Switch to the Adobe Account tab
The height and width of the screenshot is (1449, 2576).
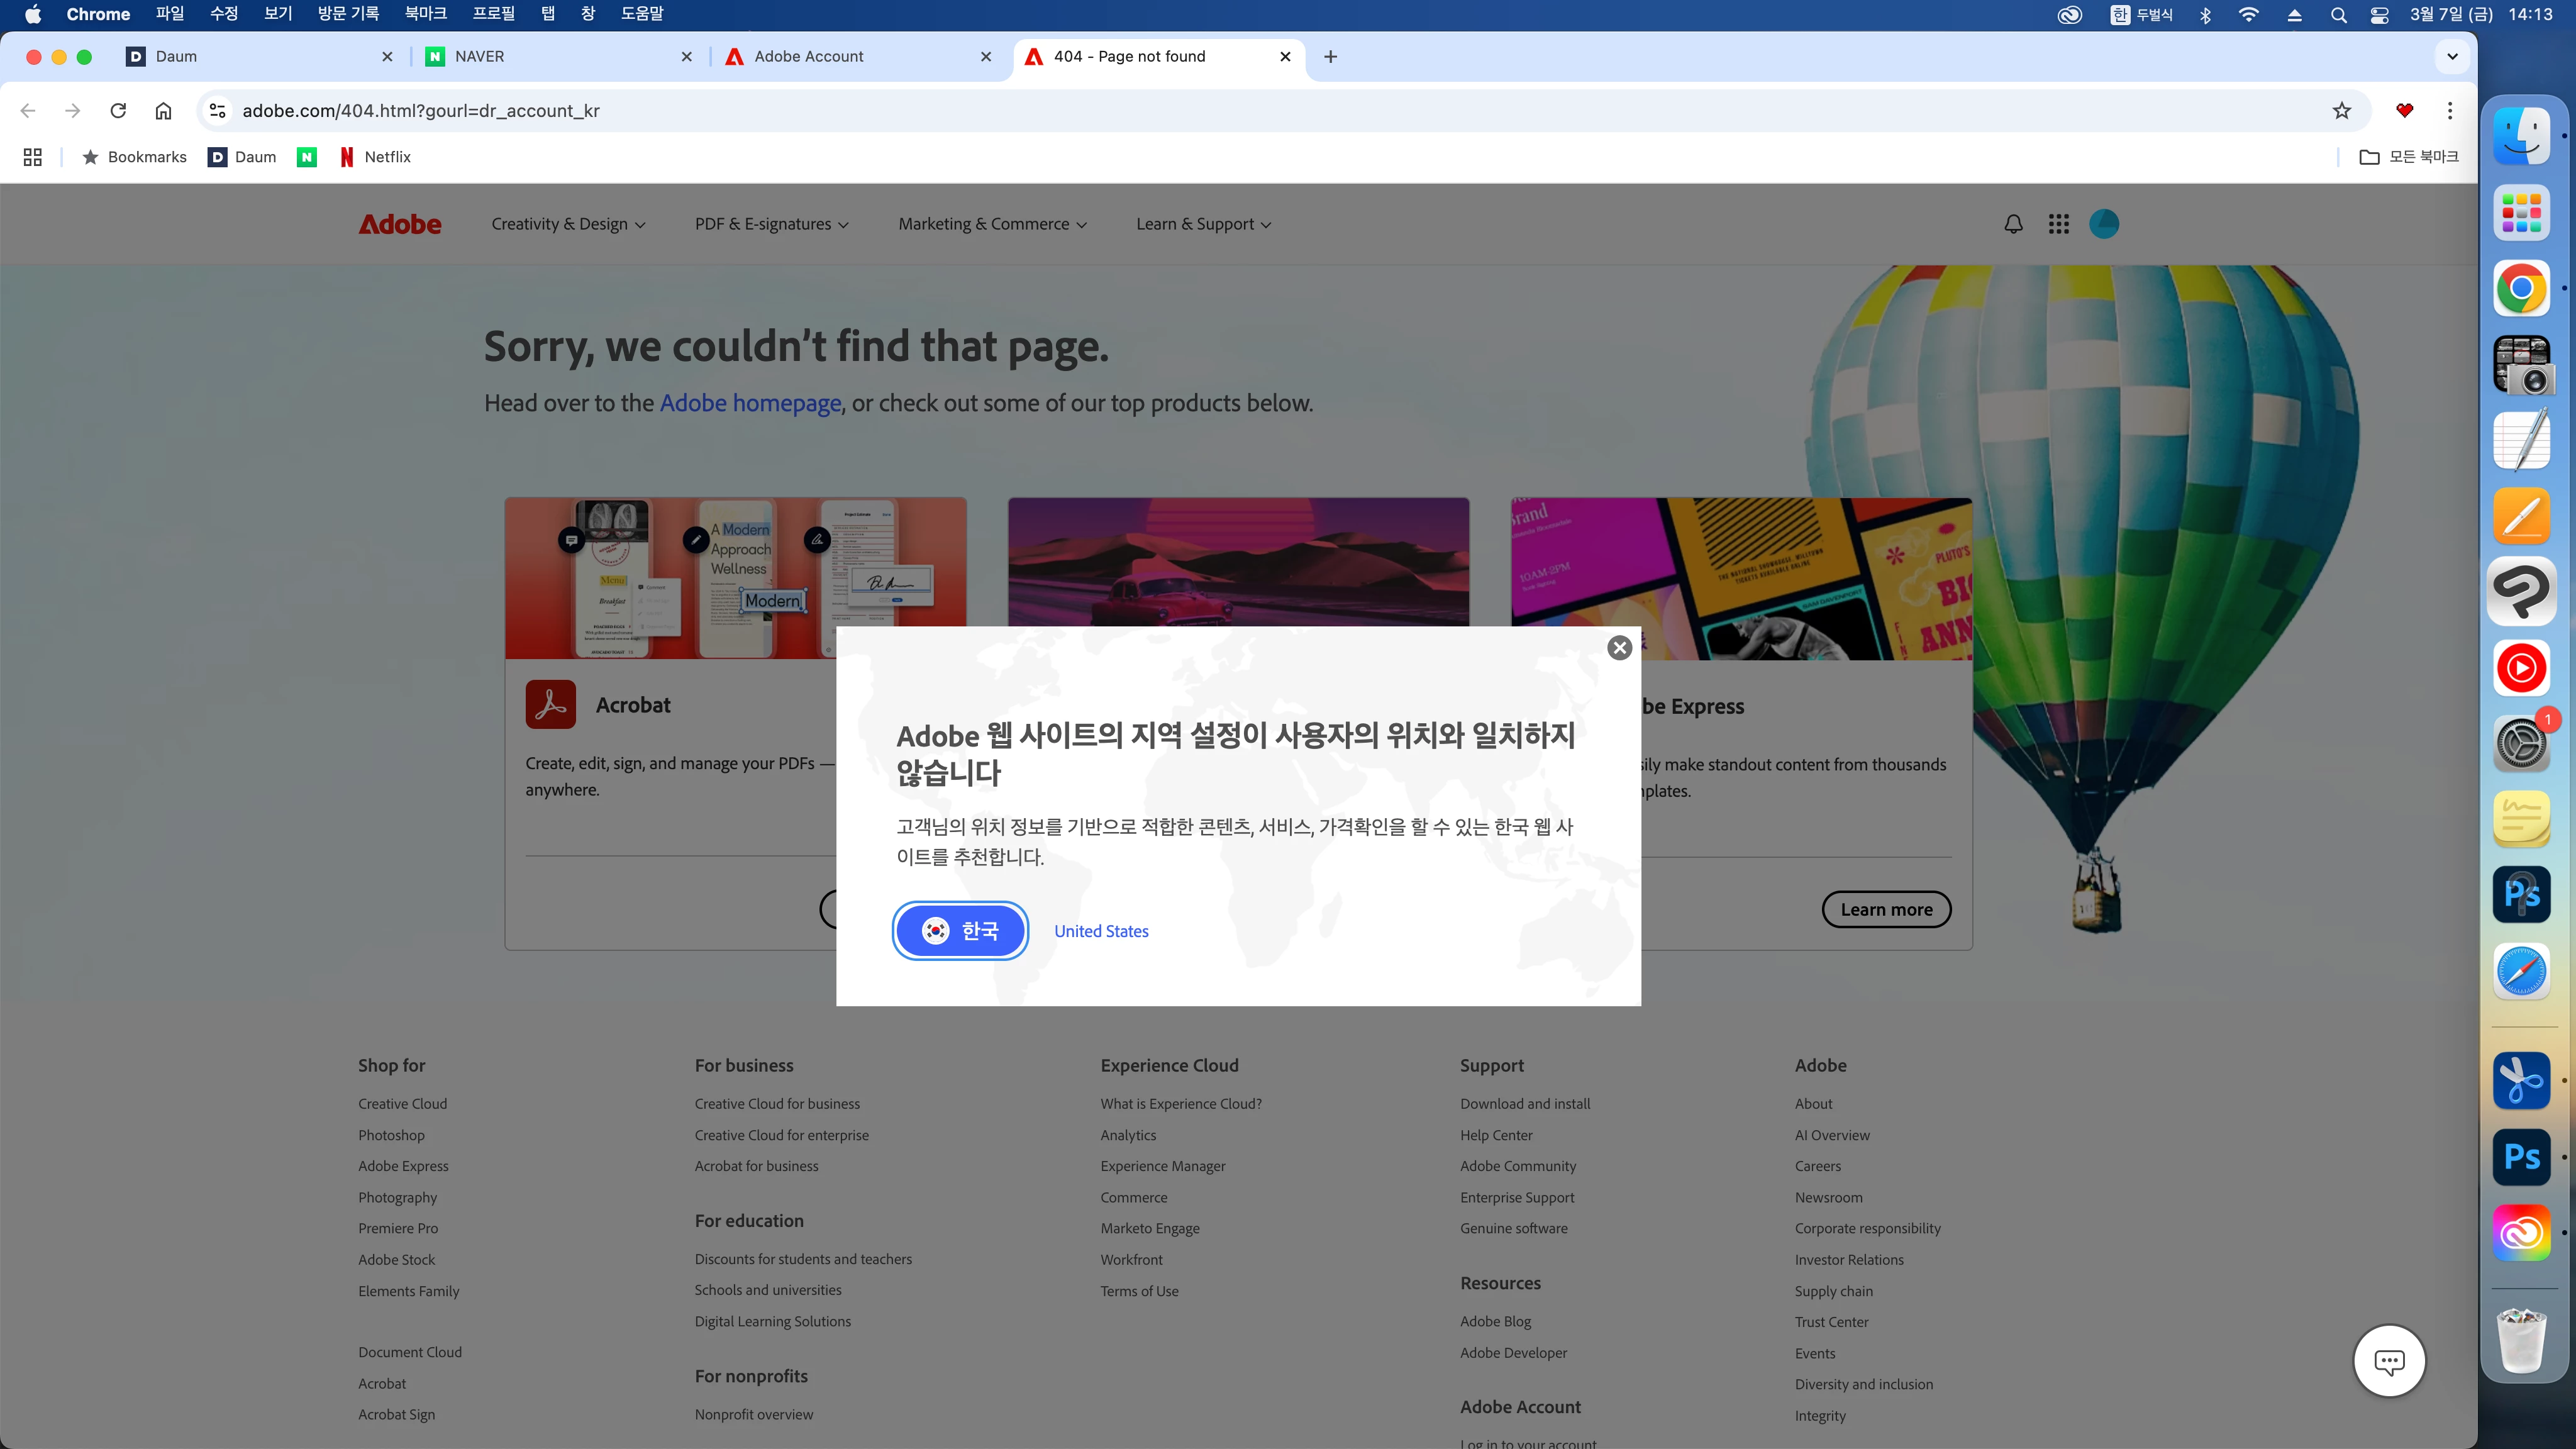click(x=808, y=57)
